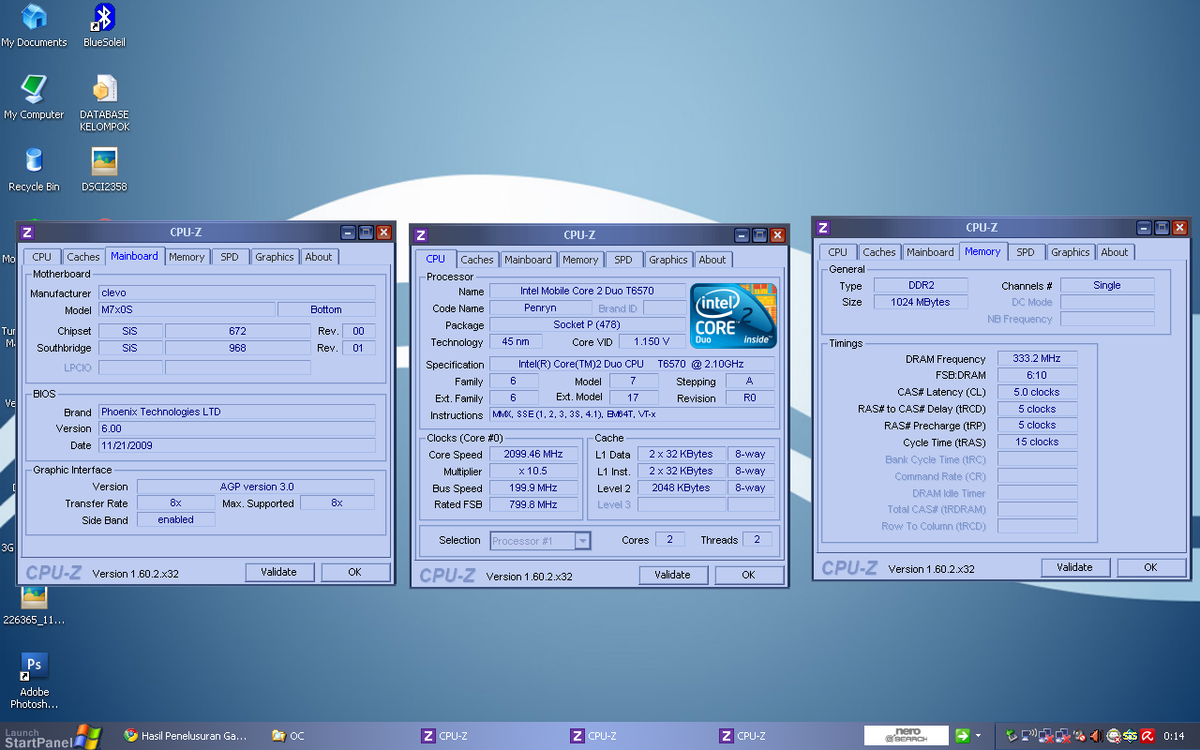
Task: Click the 'Penryn' code name value
Action: (541, 308)
